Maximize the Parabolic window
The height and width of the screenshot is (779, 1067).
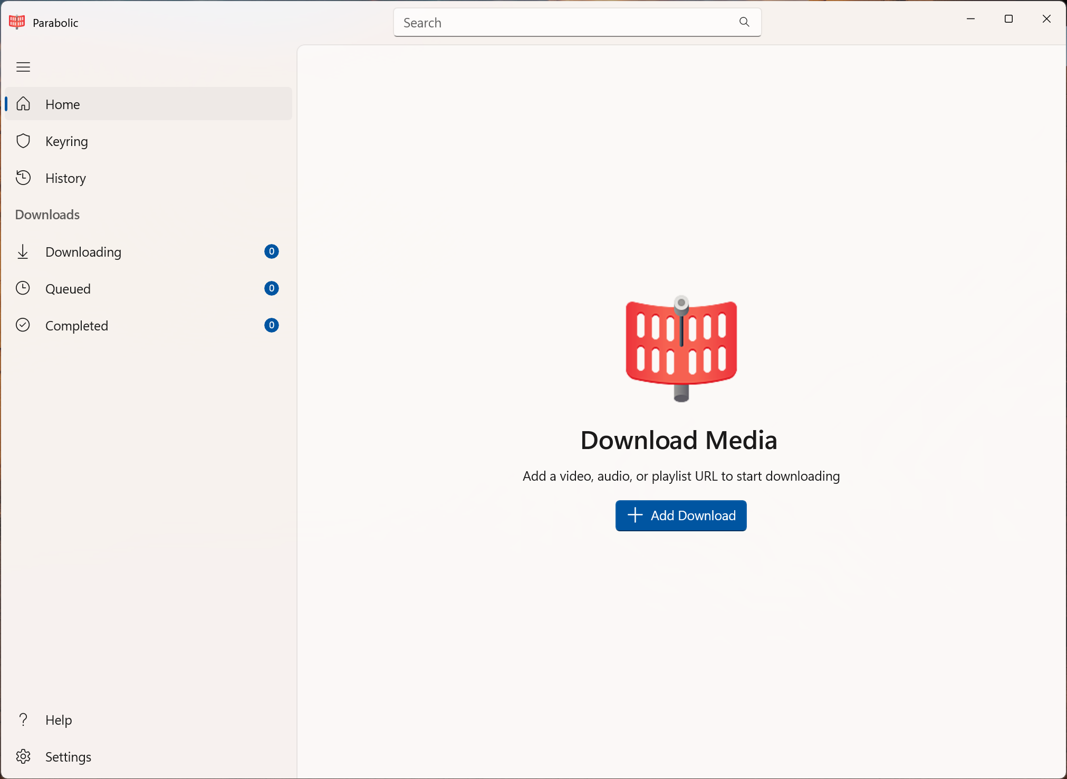1008,19
